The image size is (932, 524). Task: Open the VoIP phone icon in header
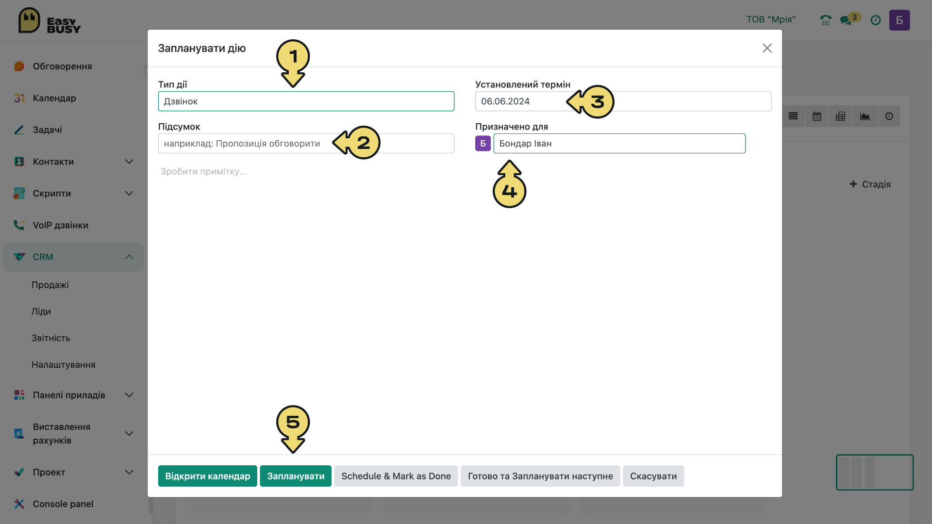coord(825,20)
